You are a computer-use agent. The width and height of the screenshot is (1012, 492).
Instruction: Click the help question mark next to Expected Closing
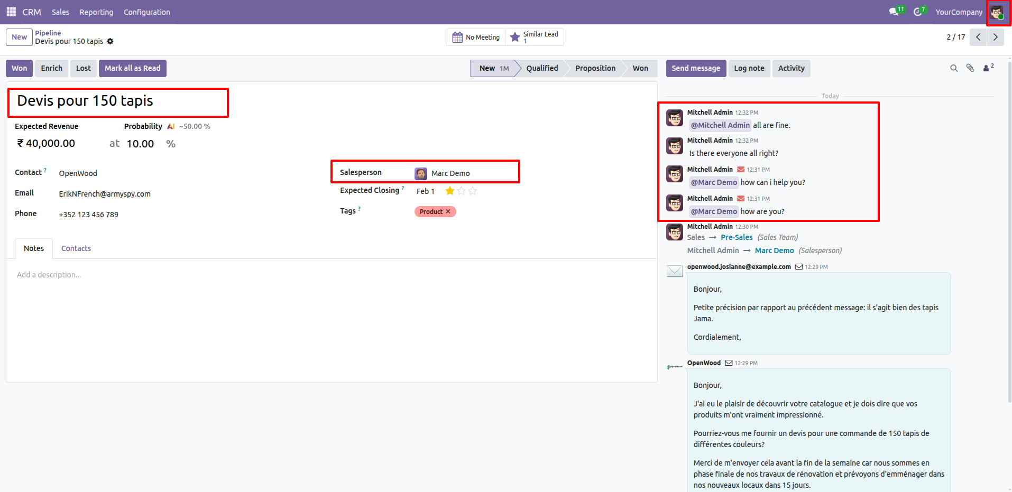(x=402, y=188)
